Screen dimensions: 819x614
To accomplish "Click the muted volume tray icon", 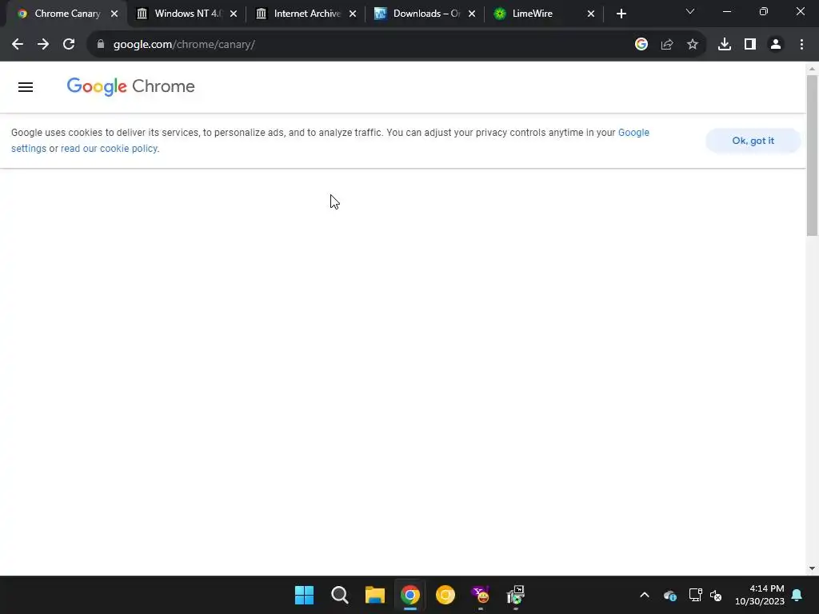I will (x=716, y=595).
